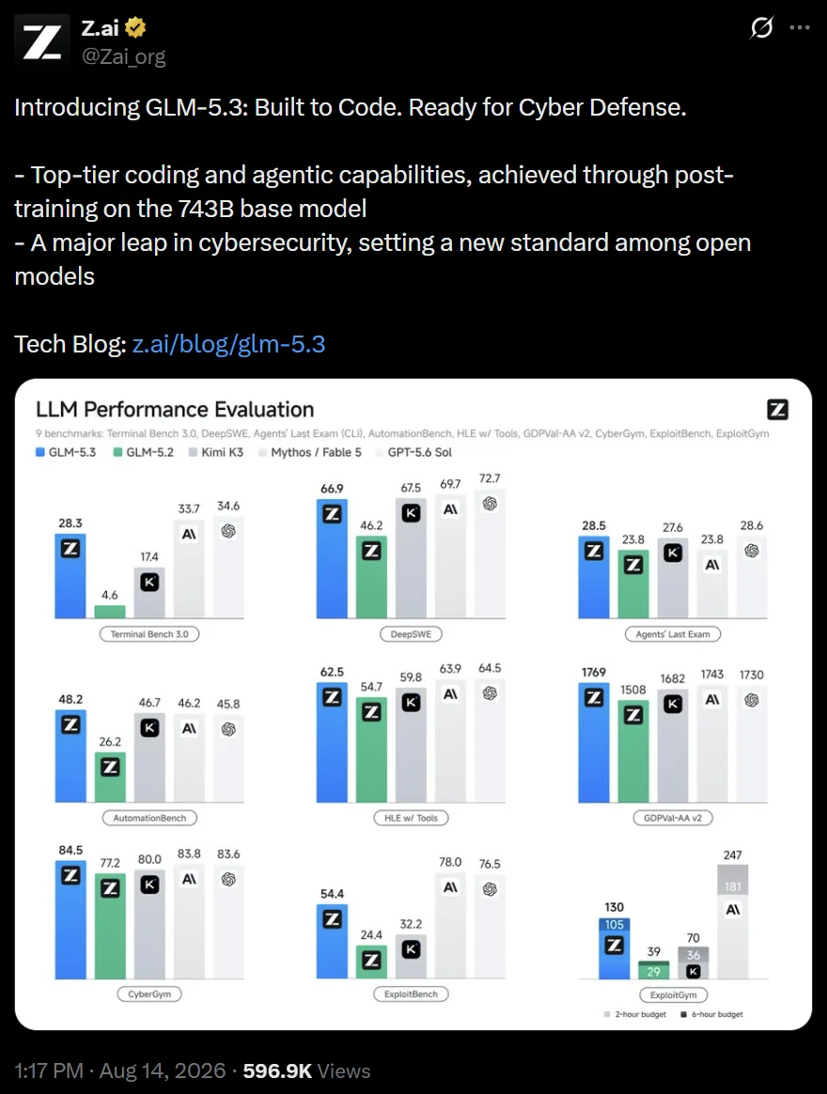Screen dimensions: 827x1094
Task: Click the gold verified badge beside Z.ai
Action: point(135,28)
